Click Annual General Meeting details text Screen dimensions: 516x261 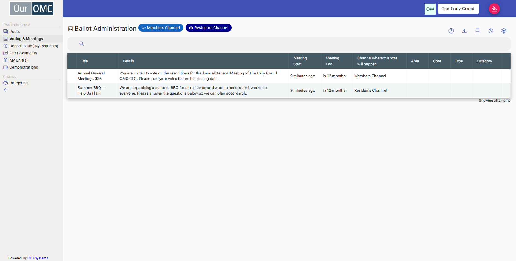pos(198,76)
